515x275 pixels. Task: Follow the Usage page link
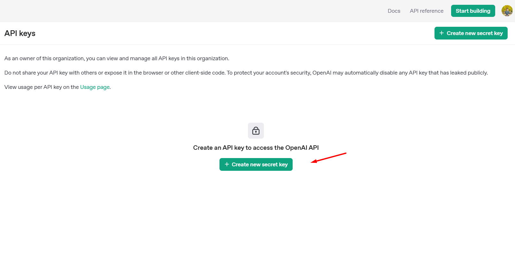pos(95,87)
